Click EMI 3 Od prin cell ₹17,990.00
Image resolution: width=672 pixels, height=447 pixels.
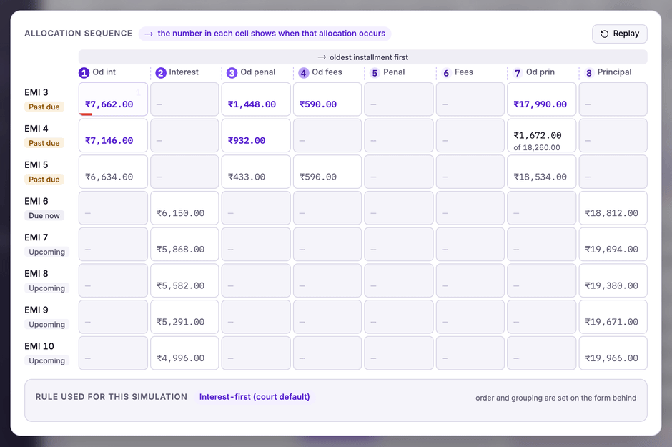(x=542, y=99)
